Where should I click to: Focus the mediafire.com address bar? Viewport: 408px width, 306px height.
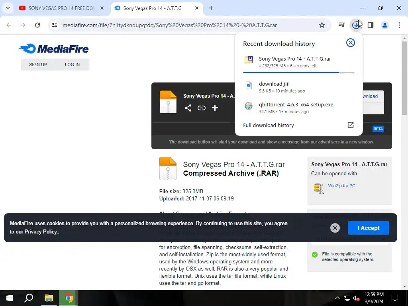170,25
